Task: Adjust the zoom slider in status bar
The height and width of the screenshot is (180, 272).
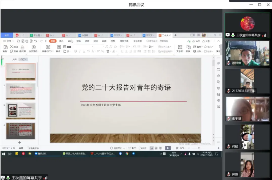Action: point(199,148)
